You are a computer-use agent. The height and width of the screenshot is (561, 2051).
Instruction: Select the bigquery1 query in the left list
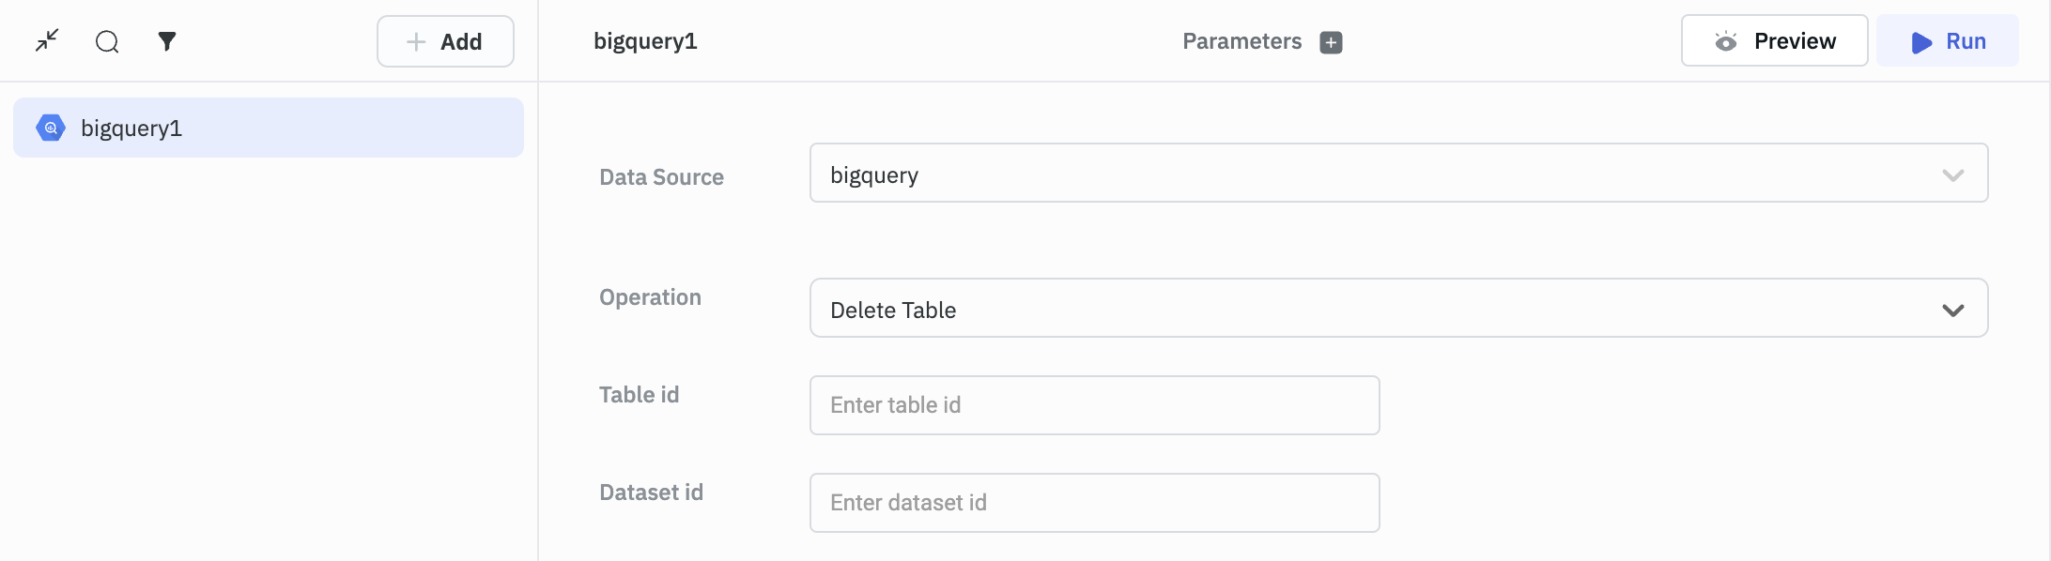click(131, 128)
